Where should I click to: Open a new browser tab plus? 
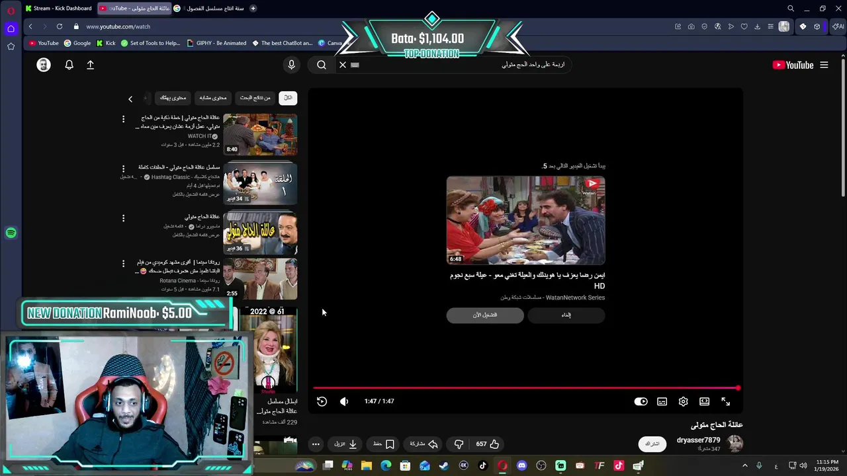point(253,9)
